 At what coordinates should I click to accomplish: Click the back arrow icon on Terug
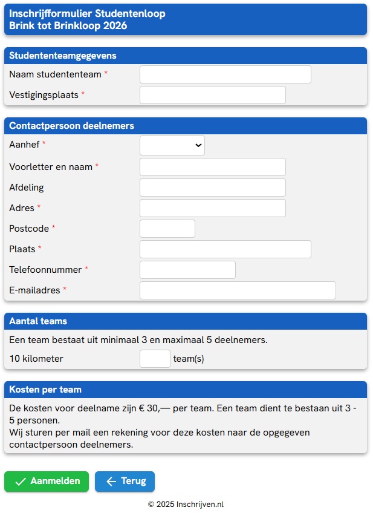coord(111,482)
